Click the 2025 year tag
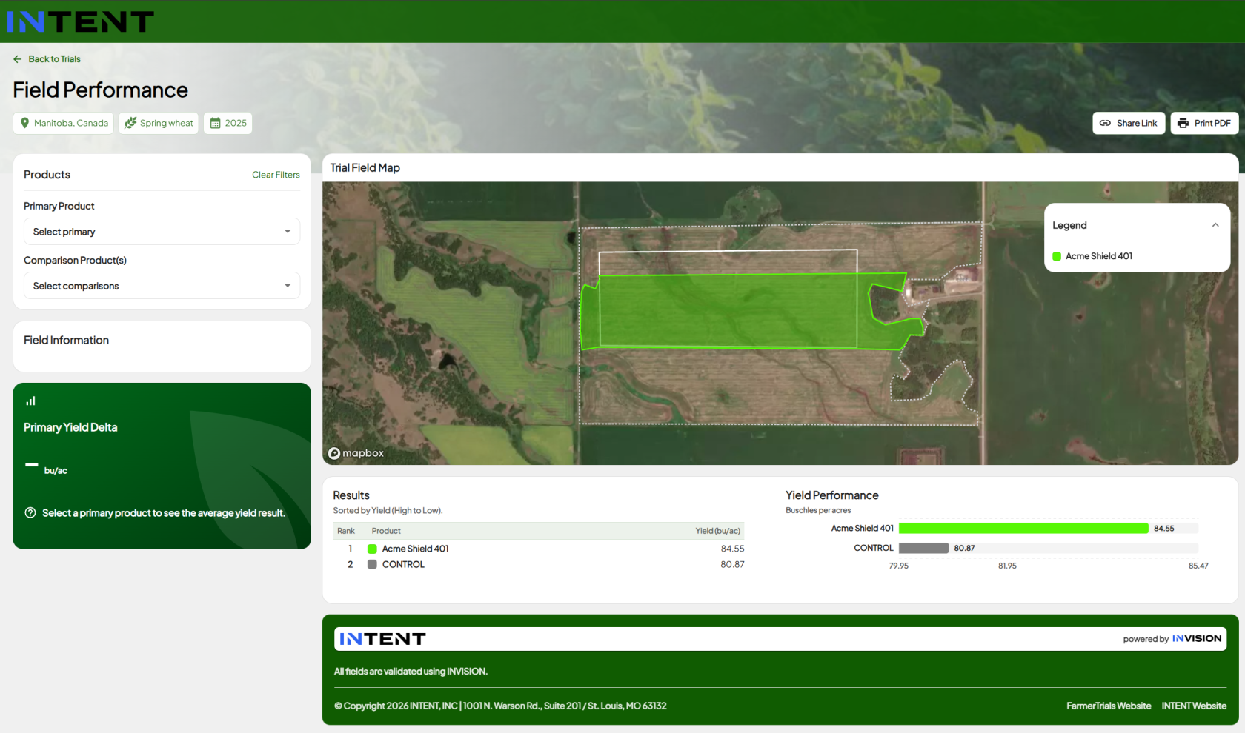The image size is (1245, 733). (228, 123)
